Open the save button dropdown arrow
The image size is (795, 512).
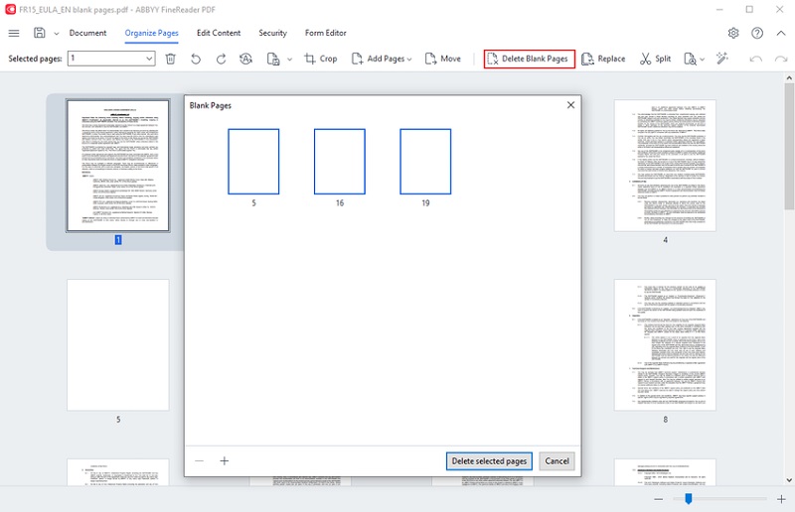coord(57,34)
